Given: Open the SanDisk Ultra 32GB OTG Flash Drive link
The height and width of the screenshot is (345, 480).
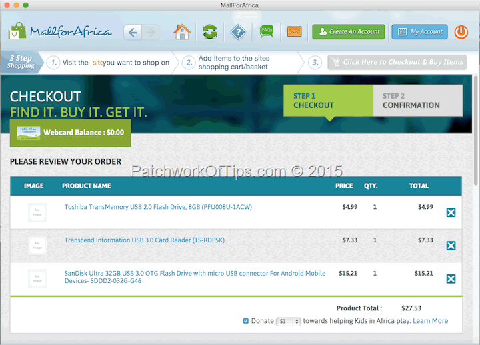Looking at the screenshot, I should pyautogui.click(x=195, y=277).
